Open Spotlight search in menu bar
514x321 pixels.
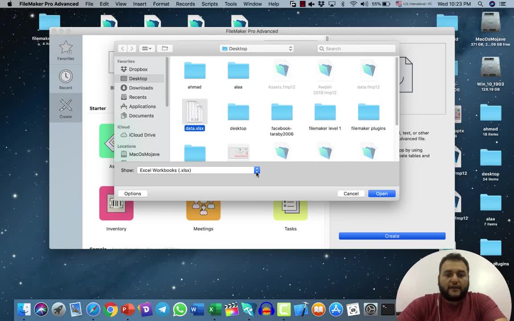pos(480,4)
